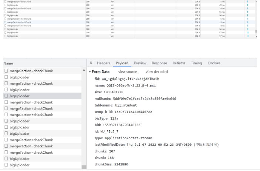Click the bid value 1559371184220446722
The image size is (260, 171).
click(x=121, y=125)
